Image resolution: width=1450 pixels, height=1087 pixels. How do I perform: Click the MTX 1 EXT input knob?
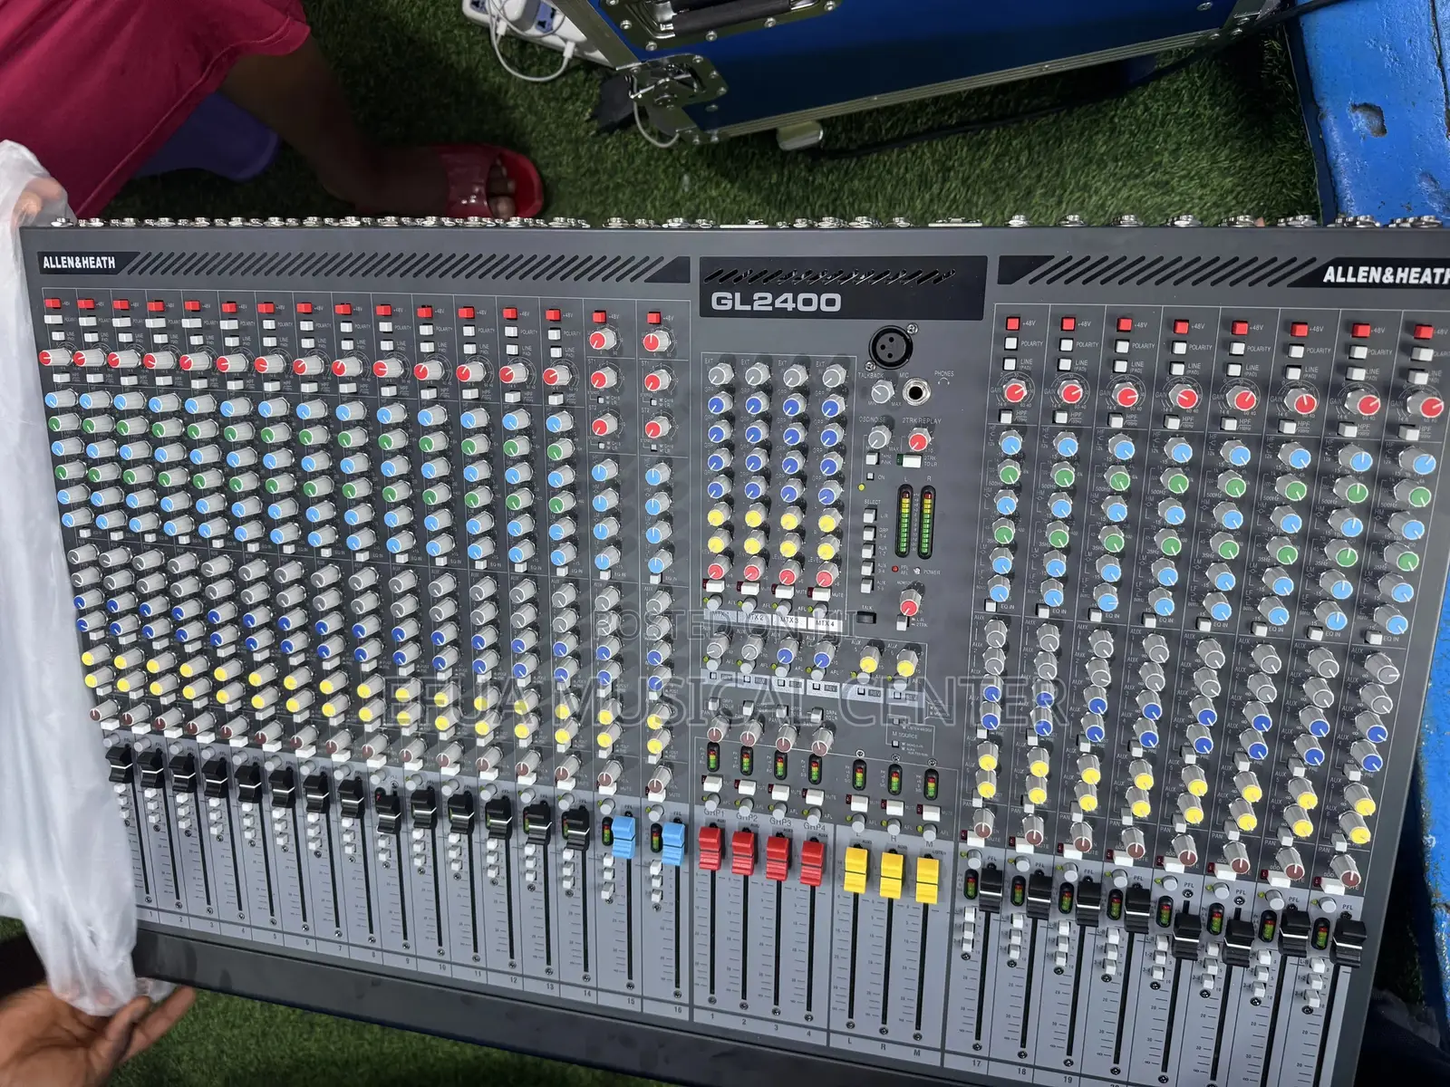click(x=720, y=373)
